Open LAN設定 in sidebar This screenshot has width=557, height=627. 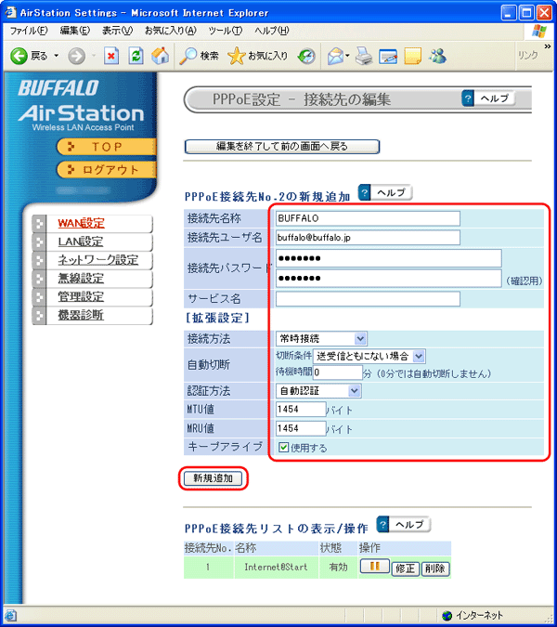pyautogui.click(x=81, y=242)
